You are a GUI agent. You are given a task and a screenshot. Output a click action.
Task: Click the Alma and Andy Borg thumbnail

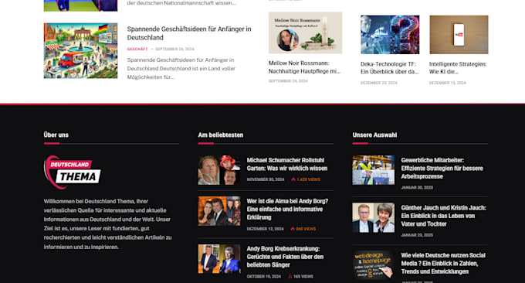(219, 211)
